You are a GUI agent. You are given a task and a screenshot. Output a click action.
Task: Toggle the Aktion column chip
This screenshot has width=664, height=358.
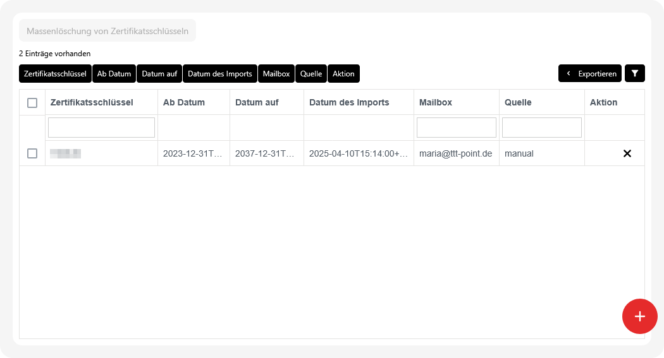(343, 73)
